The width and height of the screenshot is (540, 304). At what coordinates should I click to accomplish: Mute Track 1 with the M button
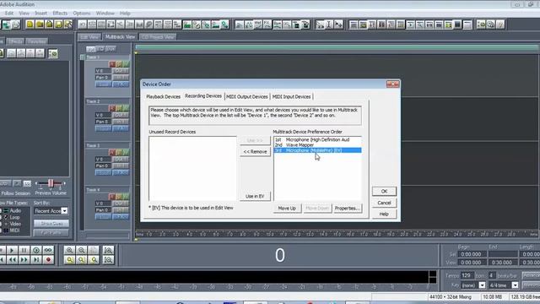[x=126, y=64]
